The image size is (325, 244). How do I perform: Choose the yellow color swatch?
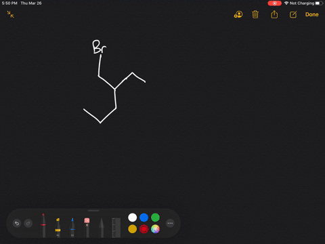coord(133,229)
